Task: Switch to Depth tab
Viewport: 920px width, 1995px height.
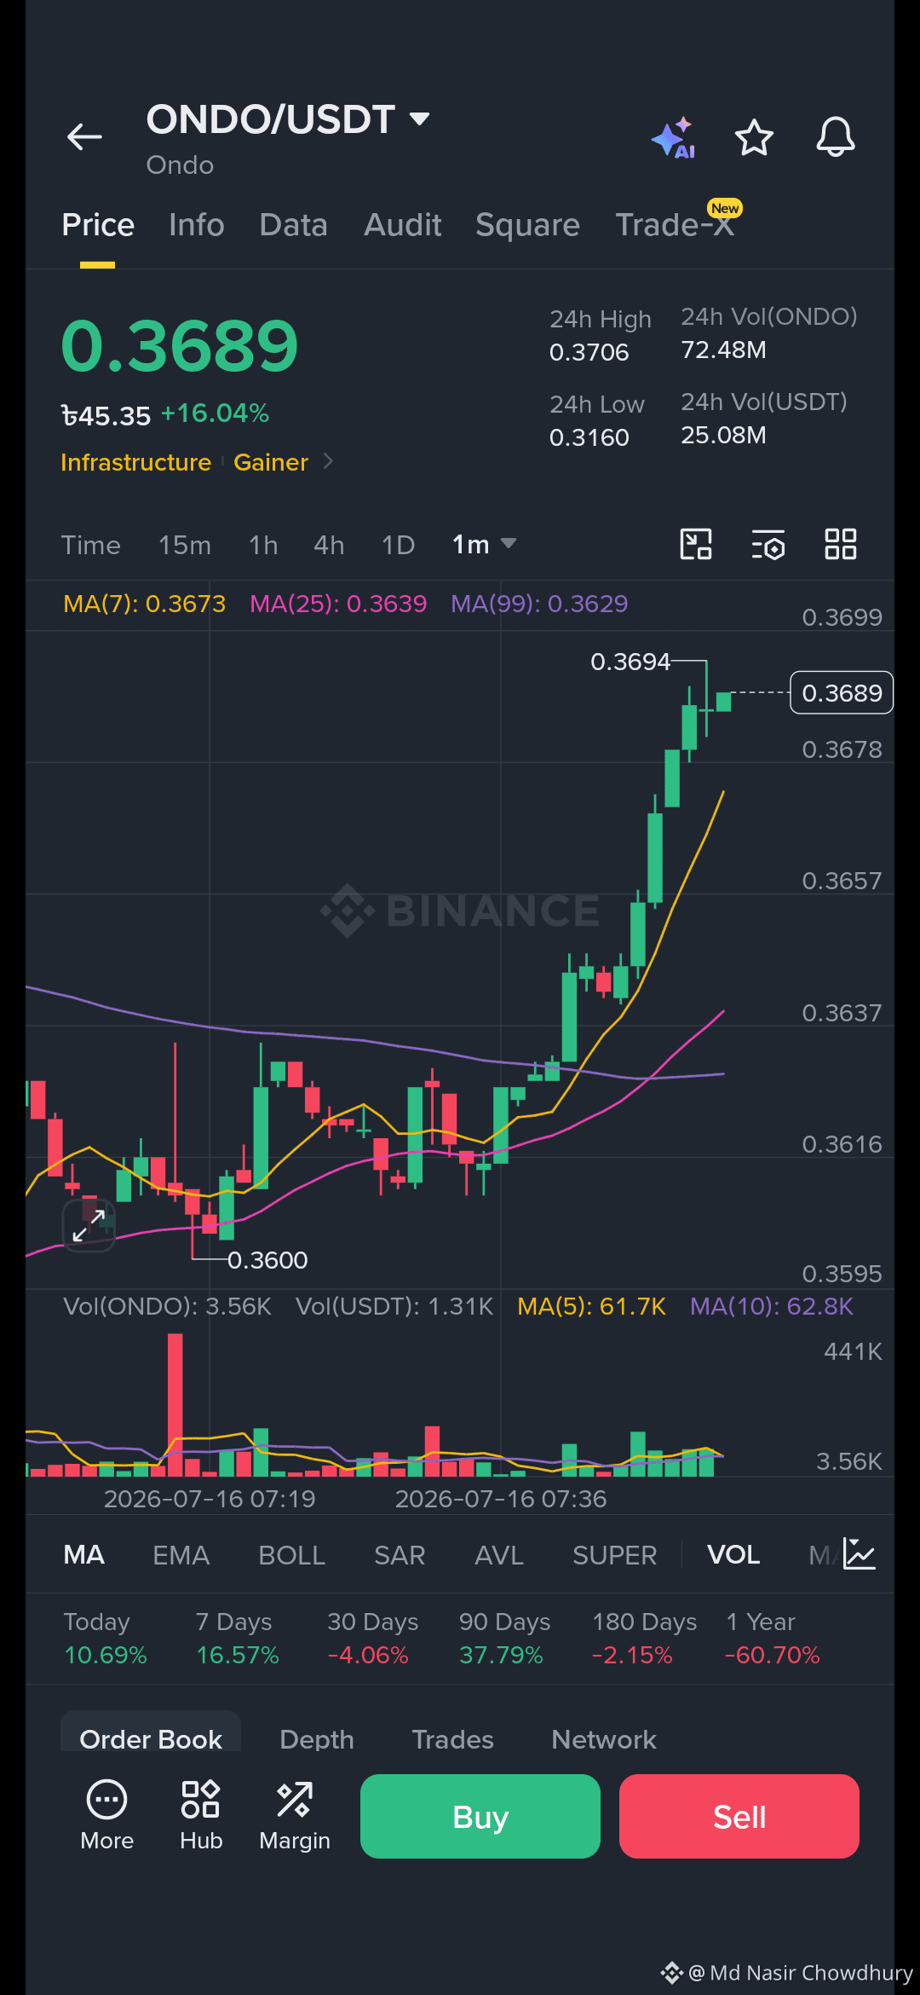Action: coord(317,1739)
